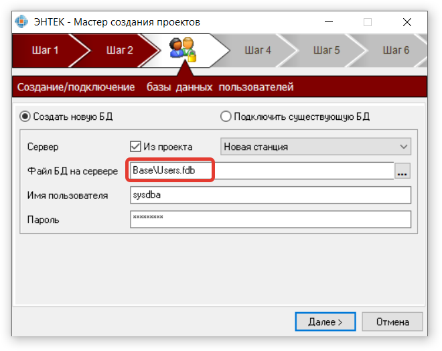Click the ENTEK application icon in title bar
Viewport: 442px width, 351px height.
(21, 21)
